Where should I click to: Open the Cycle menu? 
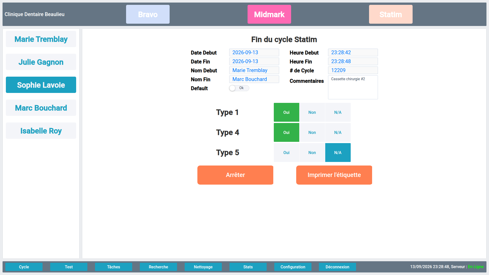point(24,267)
